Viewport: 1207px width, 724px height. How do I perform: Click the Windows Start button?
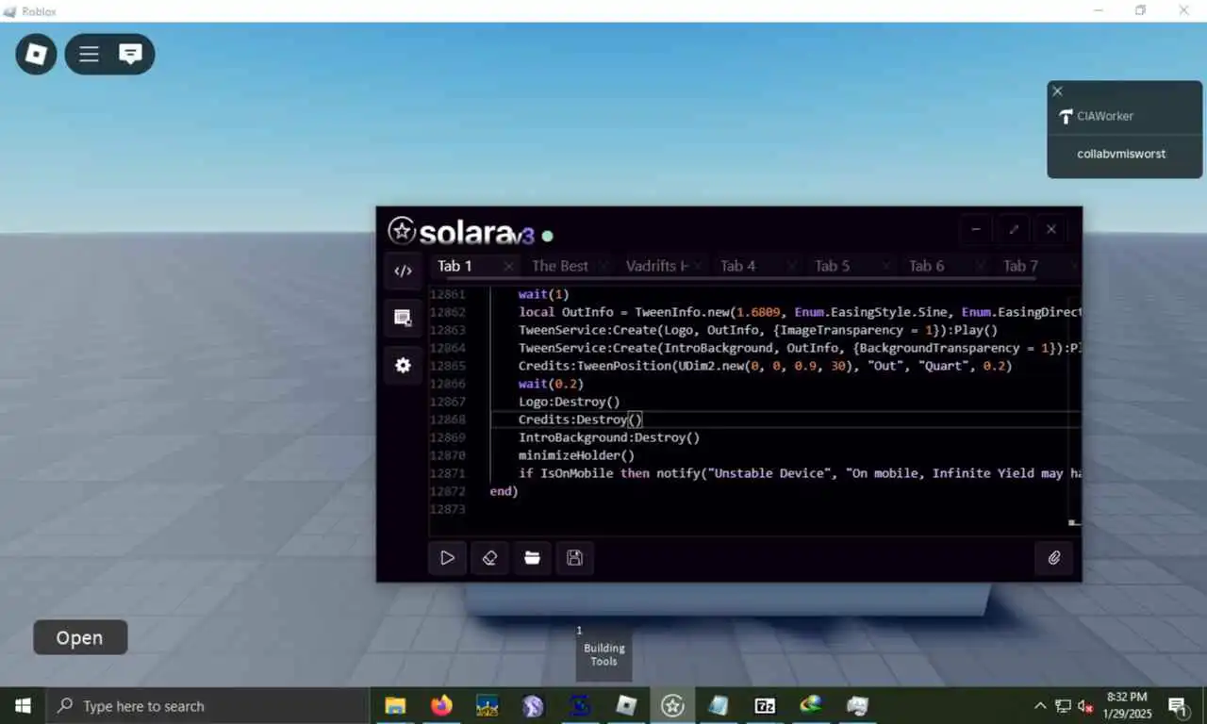point(23,705)
